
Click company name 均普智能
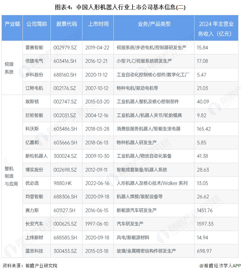click(x=34, y=197)
